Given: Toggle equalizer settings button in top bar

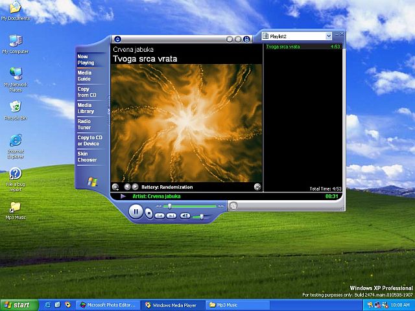Looking at the screenshot, I should (x=238, y=40).
